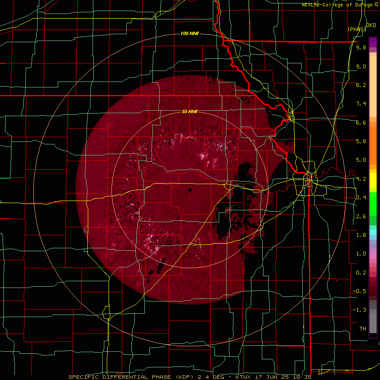The height and width of the screenshot is (380, 380).
Task: Click the 3.4 value on the legend
Action: [x=361, y=198]
